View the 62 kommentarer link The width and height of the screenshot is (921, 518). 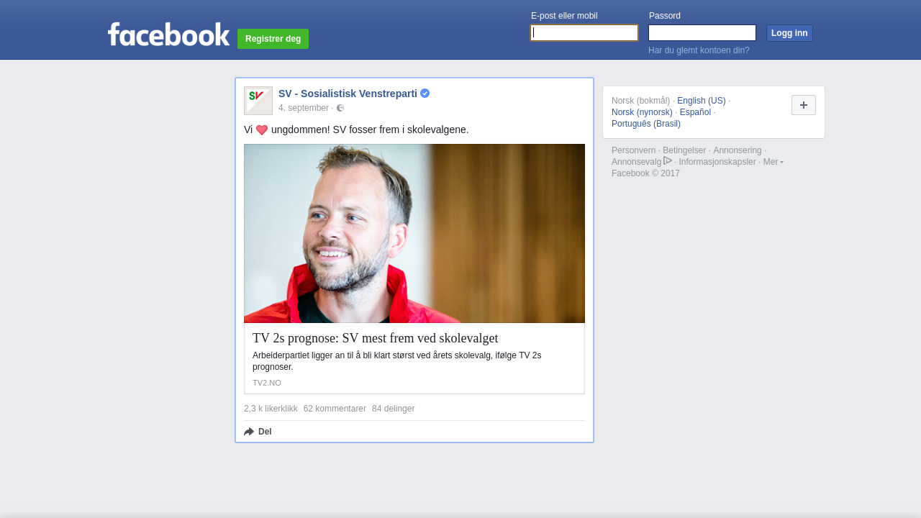[x=335, y=409]
